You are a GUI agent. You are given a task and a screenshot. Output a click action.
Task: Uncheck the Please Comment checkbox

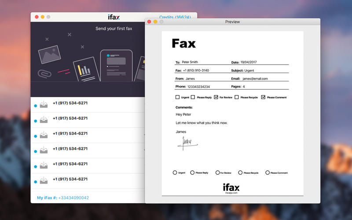pyautogui.click(x=263, y=97)
